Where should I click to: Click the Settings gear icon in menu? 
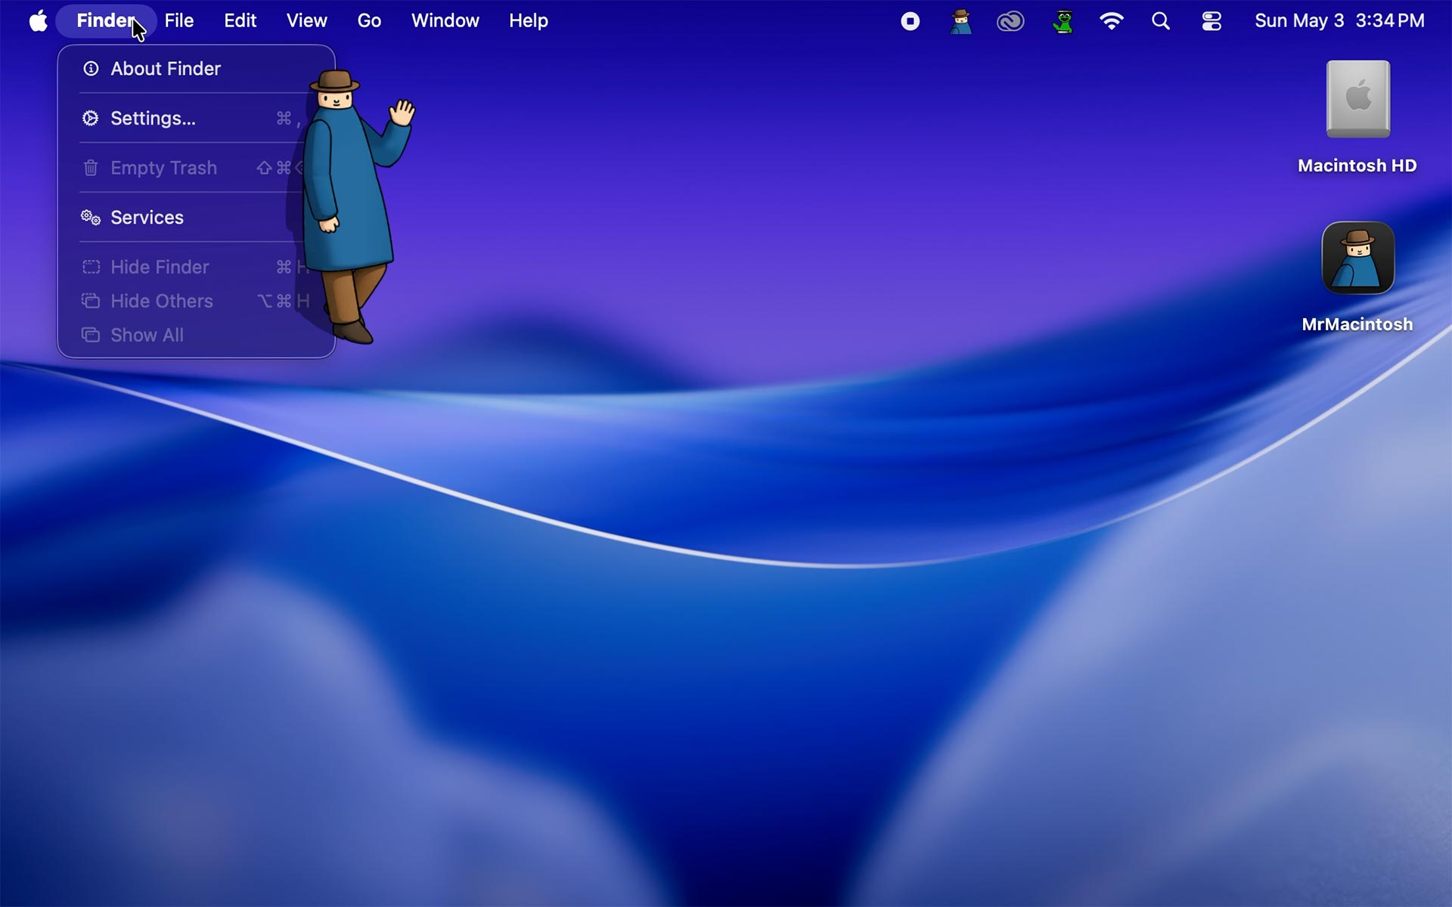point(91,119)
